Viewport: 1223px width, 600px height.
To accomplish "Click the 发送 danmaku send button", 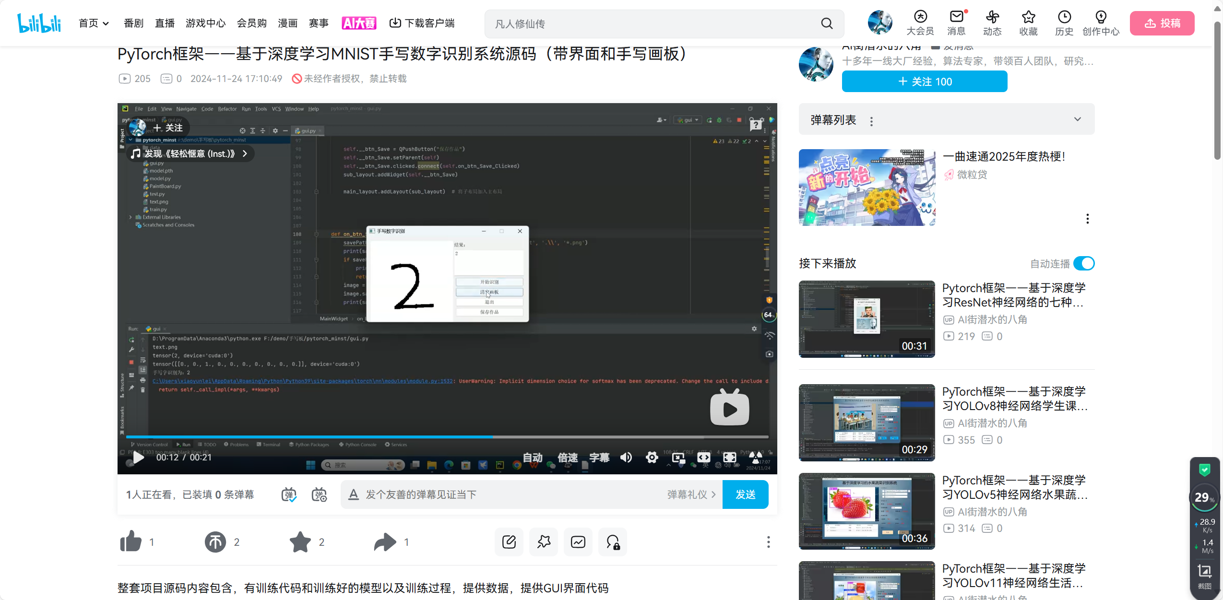I will pyautogui.click(x=745, y=494).
